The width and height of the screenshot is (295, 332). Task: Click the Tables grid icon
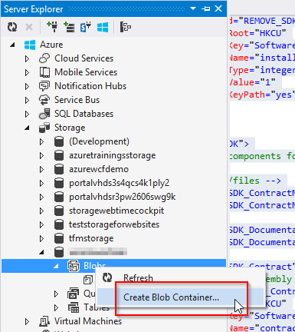tap(74, 307)
